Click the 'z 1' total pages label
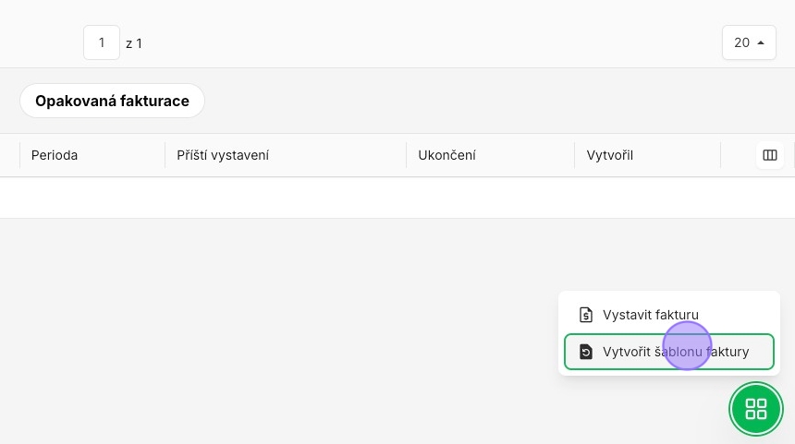Image resolution: width=795 pixels, height=444 pixels. click(134, 43)
